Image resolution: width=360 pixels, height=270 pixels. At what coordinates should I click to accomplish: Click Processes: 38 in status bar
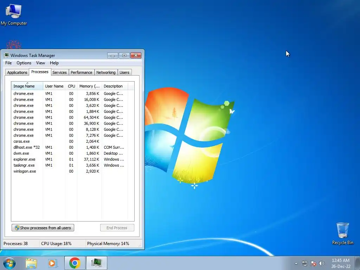[x=15, y=244]
